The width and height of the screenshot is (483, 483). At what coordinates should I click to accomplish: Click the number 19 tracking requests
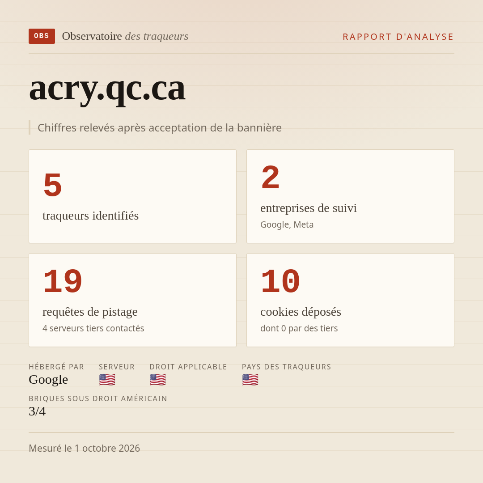tap(63, 281)
